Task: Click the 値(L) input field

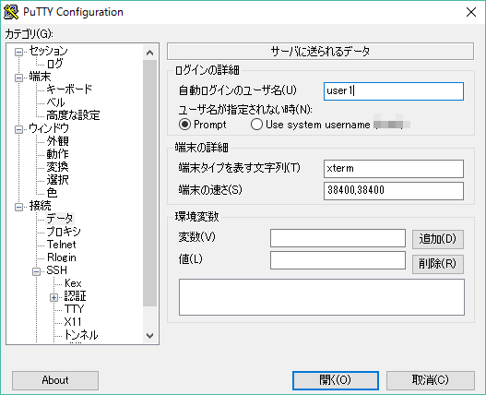Action: point(338,260)
